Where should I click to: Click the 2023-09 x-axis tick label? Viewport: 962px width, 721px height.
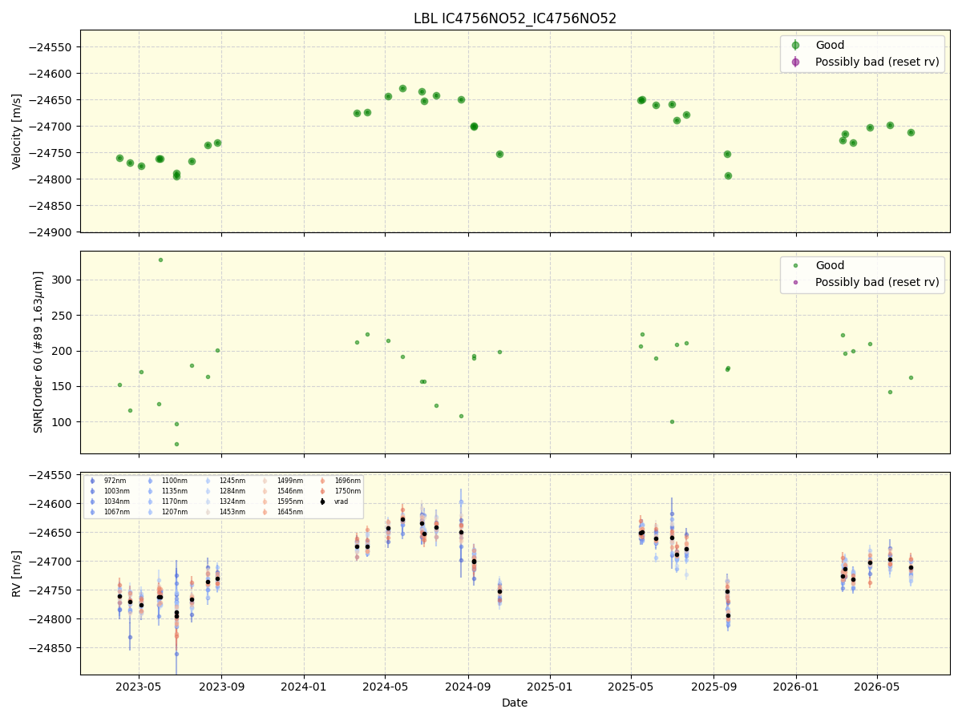point(221,687)
